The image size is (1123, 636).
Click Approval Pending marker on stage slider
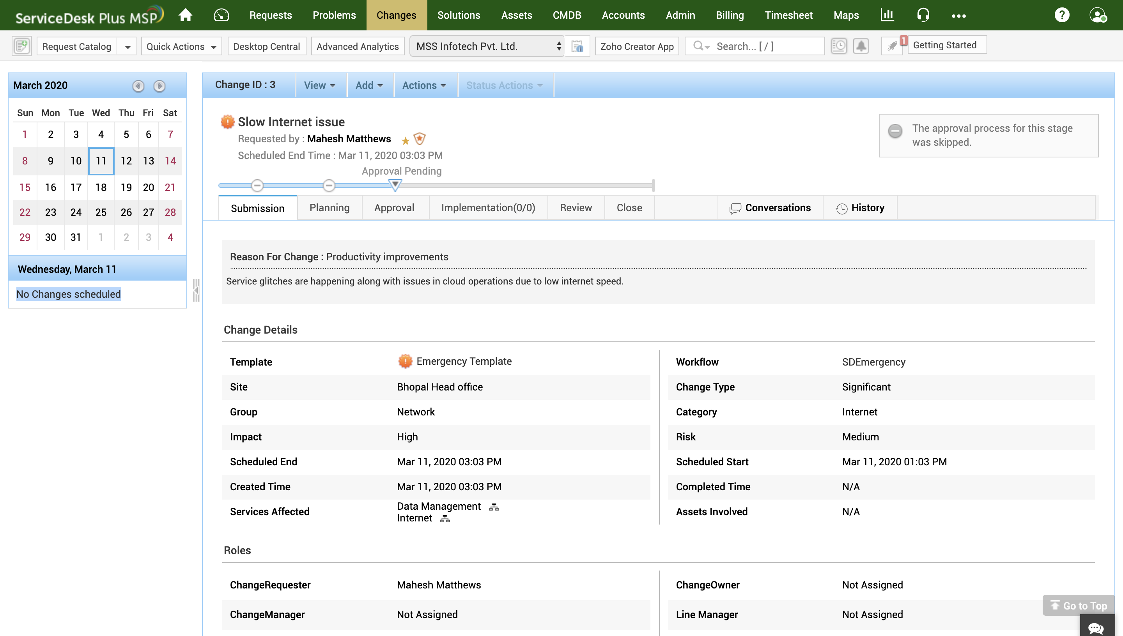[395, 185]
